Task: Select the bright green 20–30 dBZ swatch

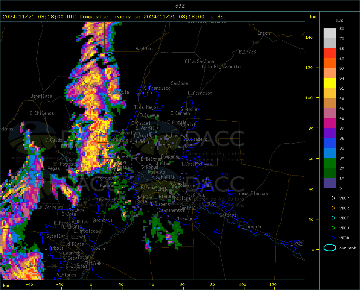Action: pos(330,163)
